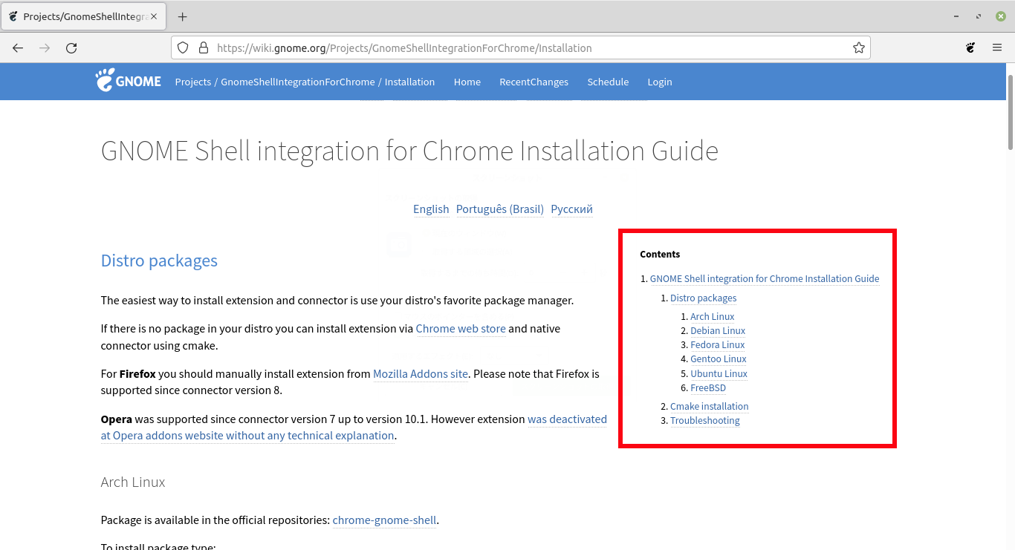
Task: Switch page language to English
Action: (431, 209)
